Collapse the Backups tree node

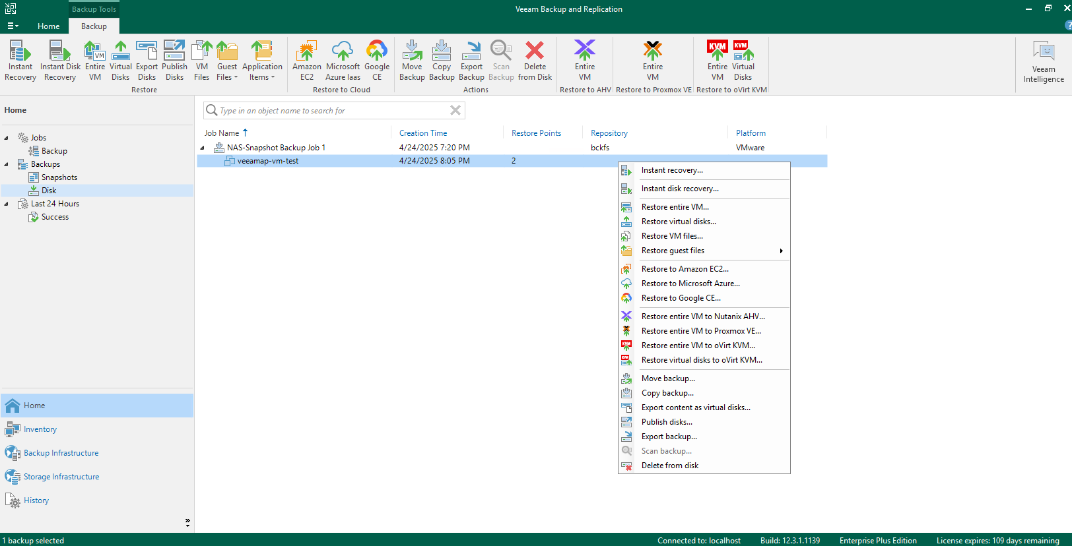pos(7,164)
